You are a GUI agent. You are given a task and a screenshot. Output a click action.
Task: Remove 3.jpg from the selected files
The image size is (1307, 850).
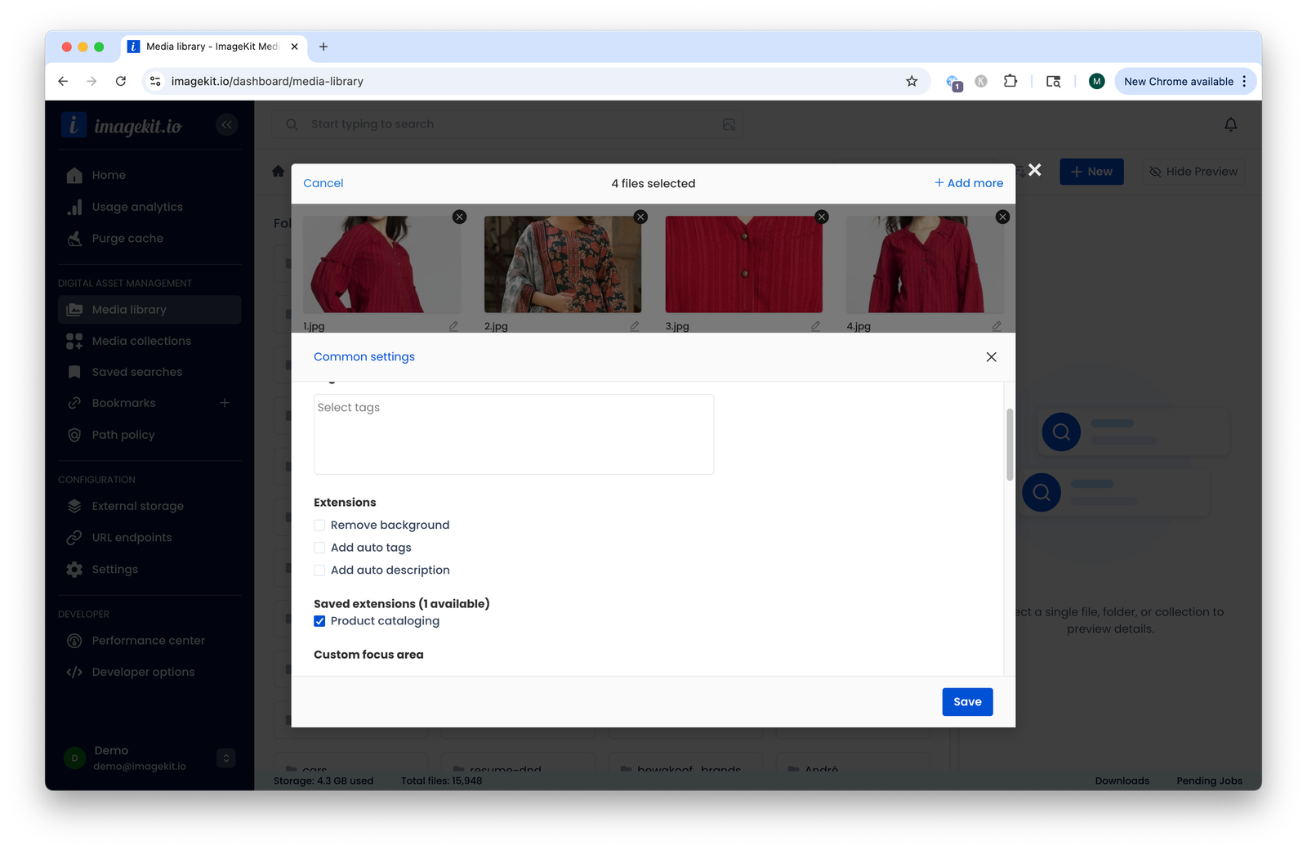[822, 217]
